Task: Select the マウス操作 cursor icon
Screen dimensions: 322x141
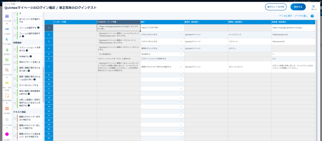Action: (x=7, y=39)
